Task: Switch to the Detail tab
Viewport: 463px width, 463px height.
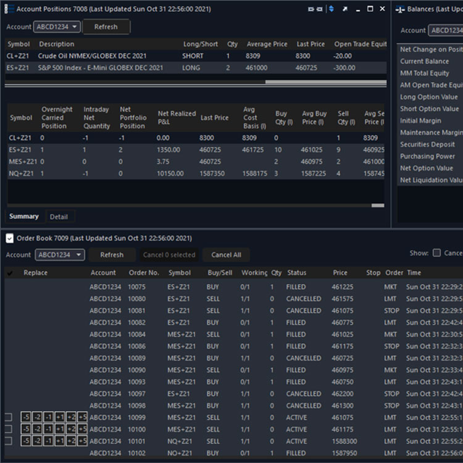Action: [x=59, y=217]
